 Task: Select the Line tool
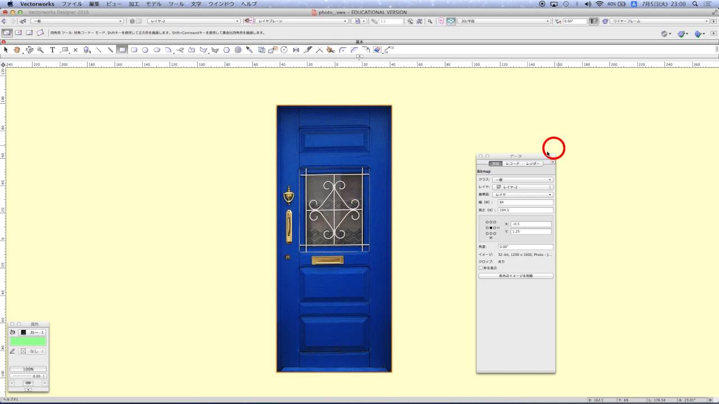click(x=99, y=50)
